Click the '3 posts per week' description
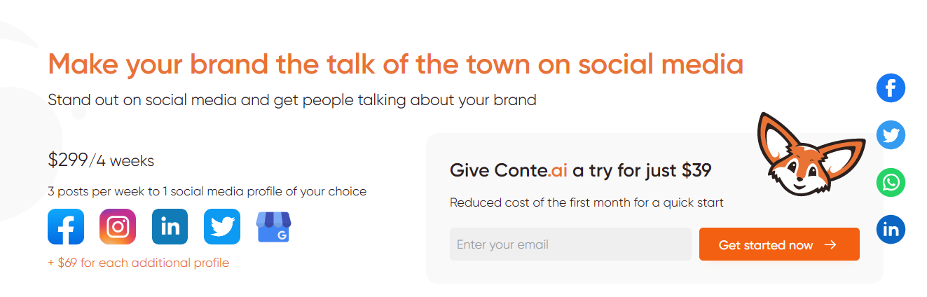 [207, 191]
